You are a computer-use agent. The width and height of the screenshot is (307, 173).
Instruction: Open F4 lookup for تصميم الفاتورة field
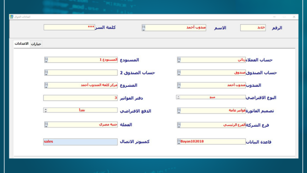179,111
